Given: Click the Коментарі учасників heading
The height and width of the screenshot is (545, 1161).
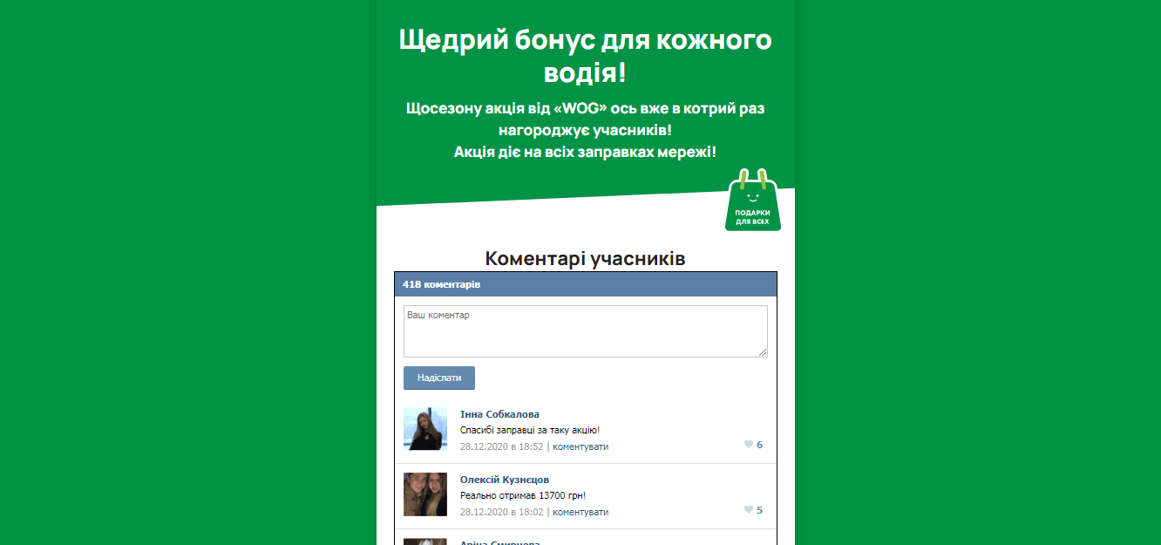Looking at the screenshot, I should (x=585, y=259).
